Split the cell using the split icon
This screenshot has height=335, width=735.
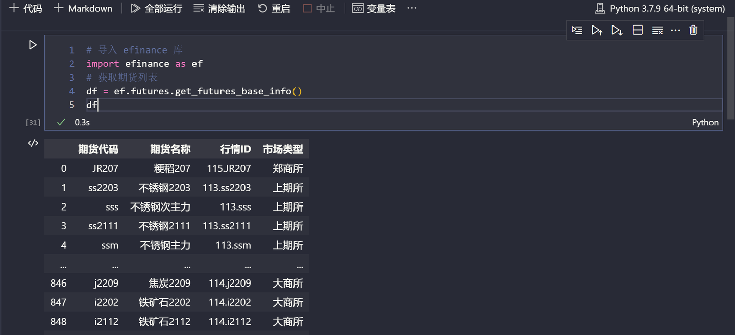pyautogui.click(x=637, y=30)
